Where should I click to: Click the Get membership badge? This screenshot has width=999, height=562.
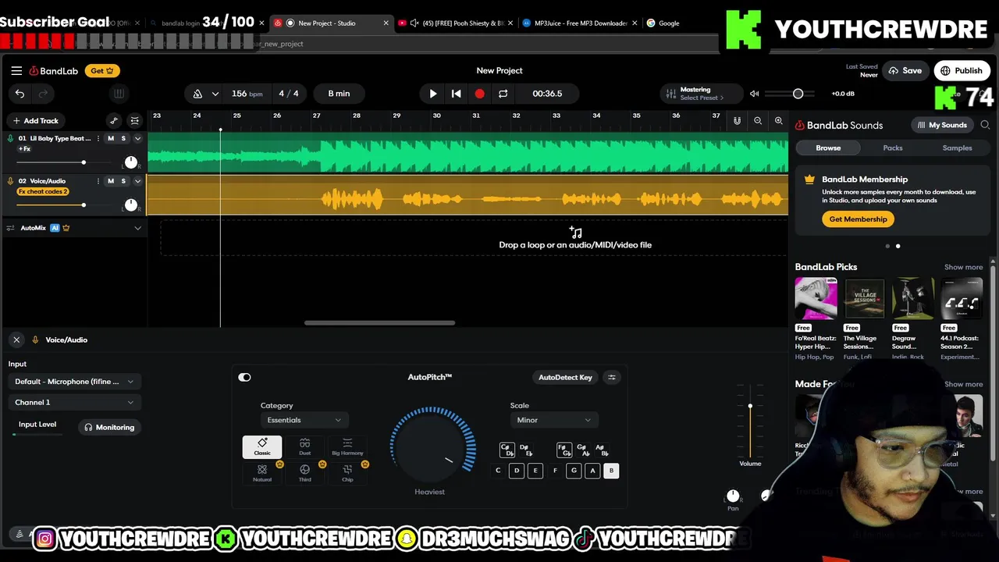pos(102,70)
